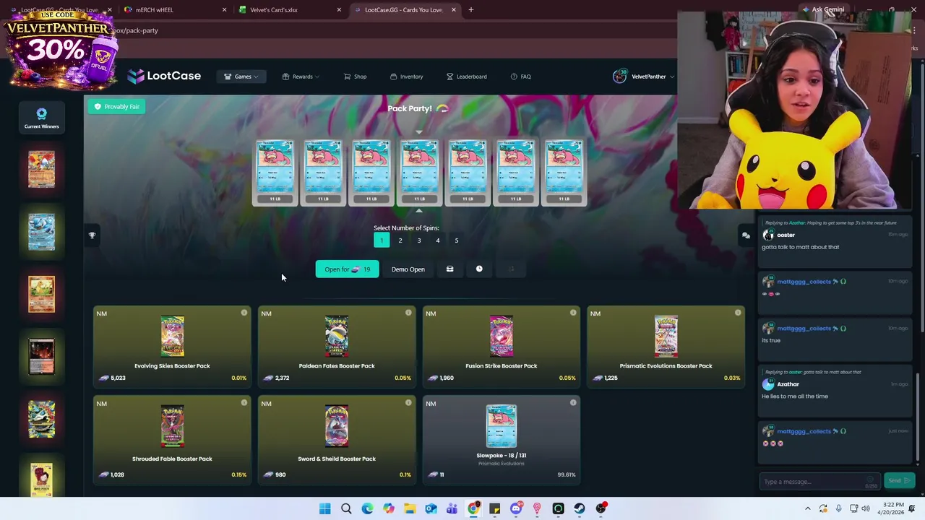Screen dimensions: 925x520
Task: Click the inbox tray icon beside Demo Open
Action: click(449, 269)
